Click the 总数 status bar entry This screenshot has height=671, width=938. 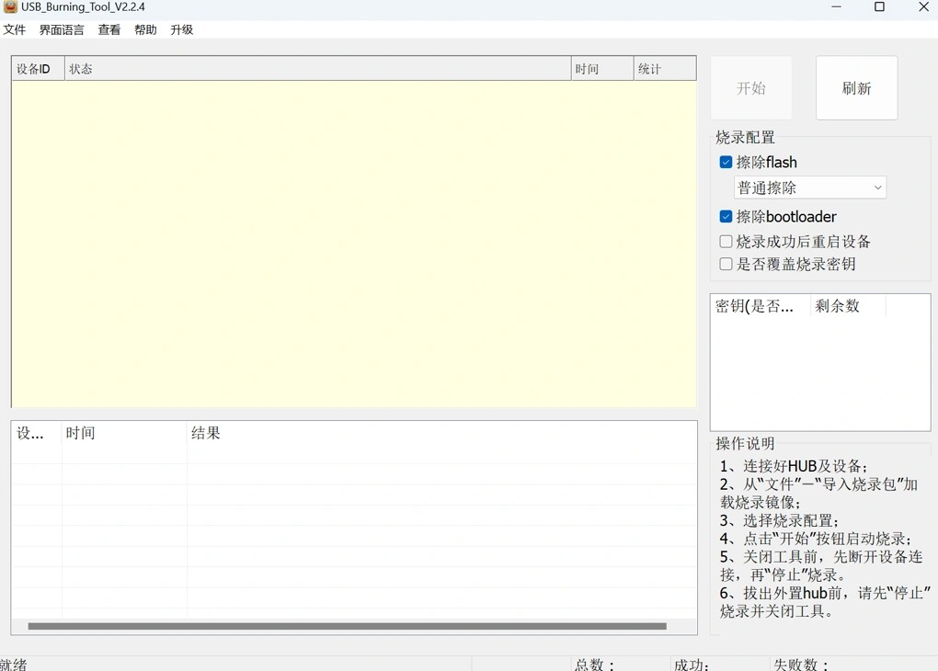(594, 665)
